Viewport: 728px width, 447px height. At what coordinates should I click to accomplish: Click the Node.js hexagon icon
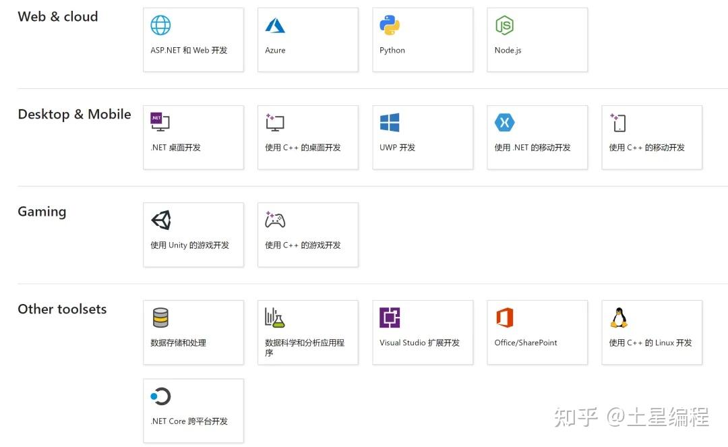504,25
